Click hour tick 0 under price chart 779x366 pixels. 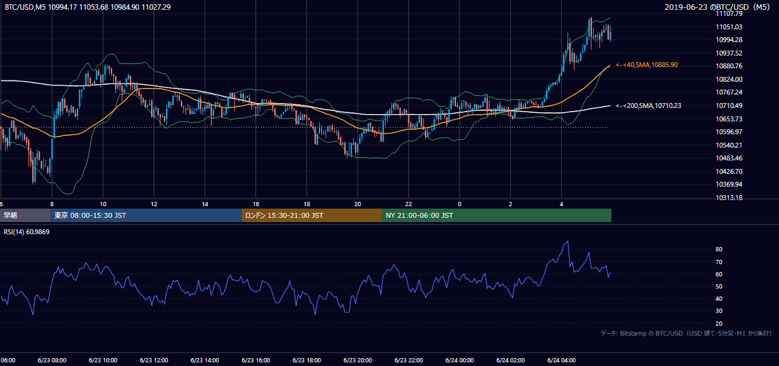460,204
